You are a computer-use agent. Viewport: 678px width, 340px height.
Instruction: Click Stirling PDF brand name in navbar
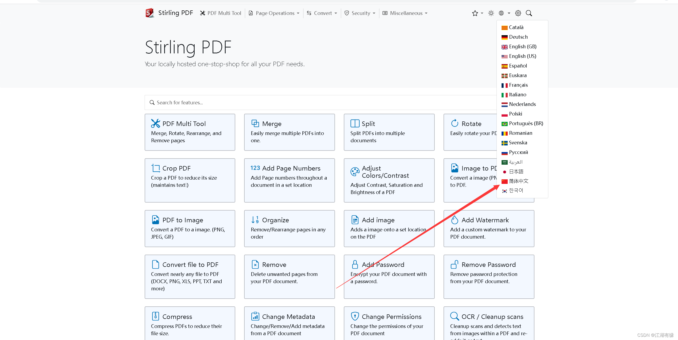click(x=176, y=13)
